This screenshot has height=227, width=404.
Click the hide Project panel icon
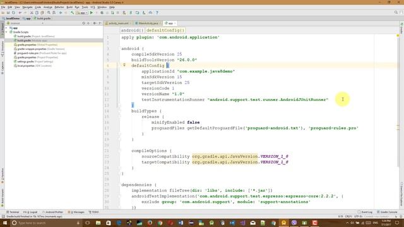pyautogui.click(x=100, y=23)
